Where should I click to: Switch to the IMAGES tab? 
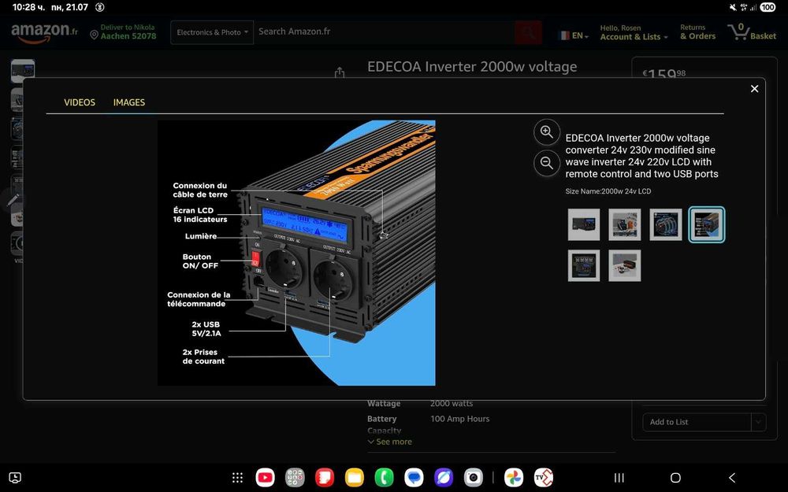point(129,102)
